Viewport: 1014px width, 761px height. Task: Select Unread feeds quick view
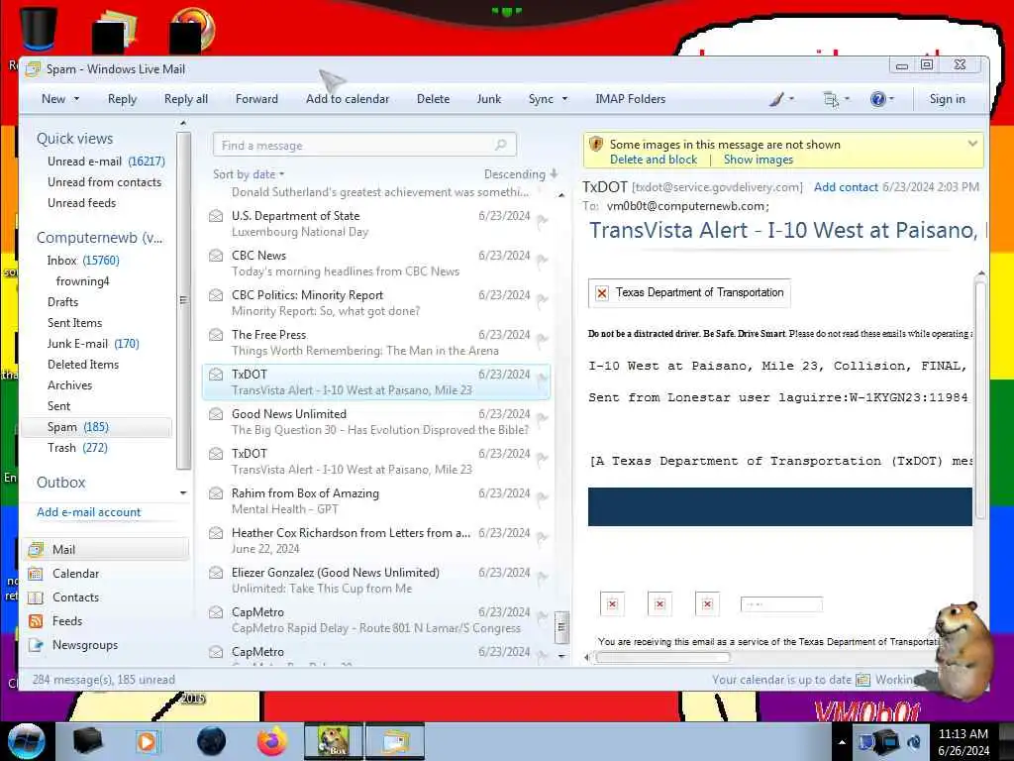coord(81,202)
